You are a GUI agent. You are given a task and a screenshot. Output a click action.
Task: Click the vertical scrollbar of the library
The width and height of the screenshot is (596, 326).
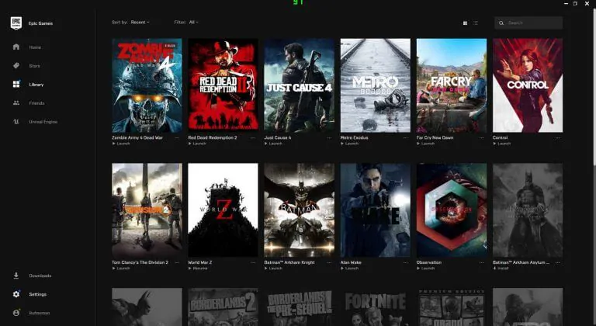[x=594, y=85]
